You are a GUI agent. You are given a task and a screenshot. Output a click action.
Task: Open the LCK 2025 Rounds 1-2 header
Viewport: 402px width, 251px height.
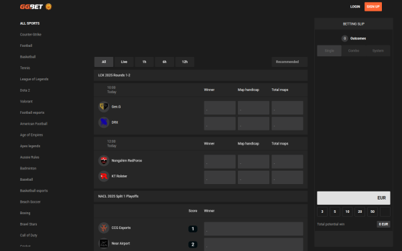pyautogui.click(x=201, y=75)
